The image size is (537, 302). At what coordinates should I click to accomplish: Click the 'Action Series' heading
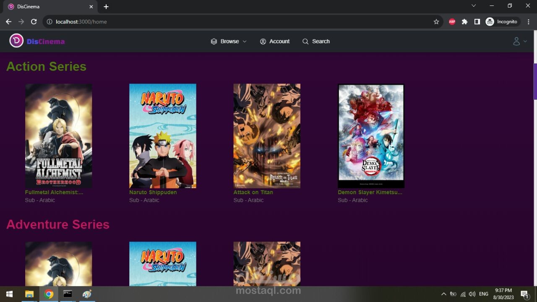click(x=47, y=66)
